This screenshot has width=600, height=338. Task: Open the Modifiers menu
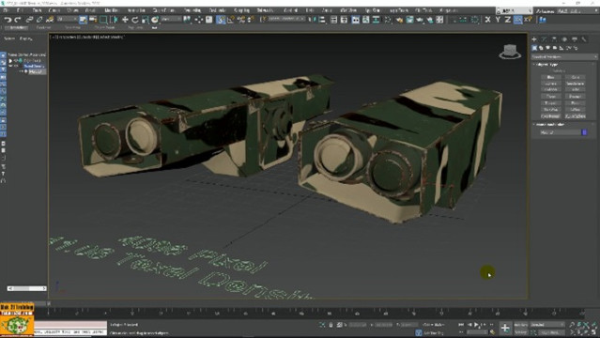point(112,10)
